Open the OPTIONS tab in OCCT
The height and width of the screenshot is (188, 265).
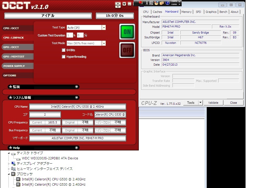coord(18,75)
